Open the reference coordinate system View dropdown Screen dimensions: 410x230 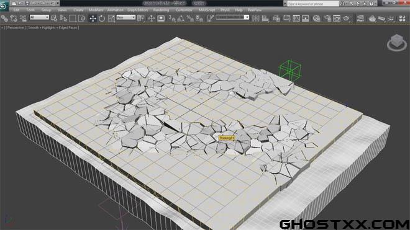click(x=125, y=17)
